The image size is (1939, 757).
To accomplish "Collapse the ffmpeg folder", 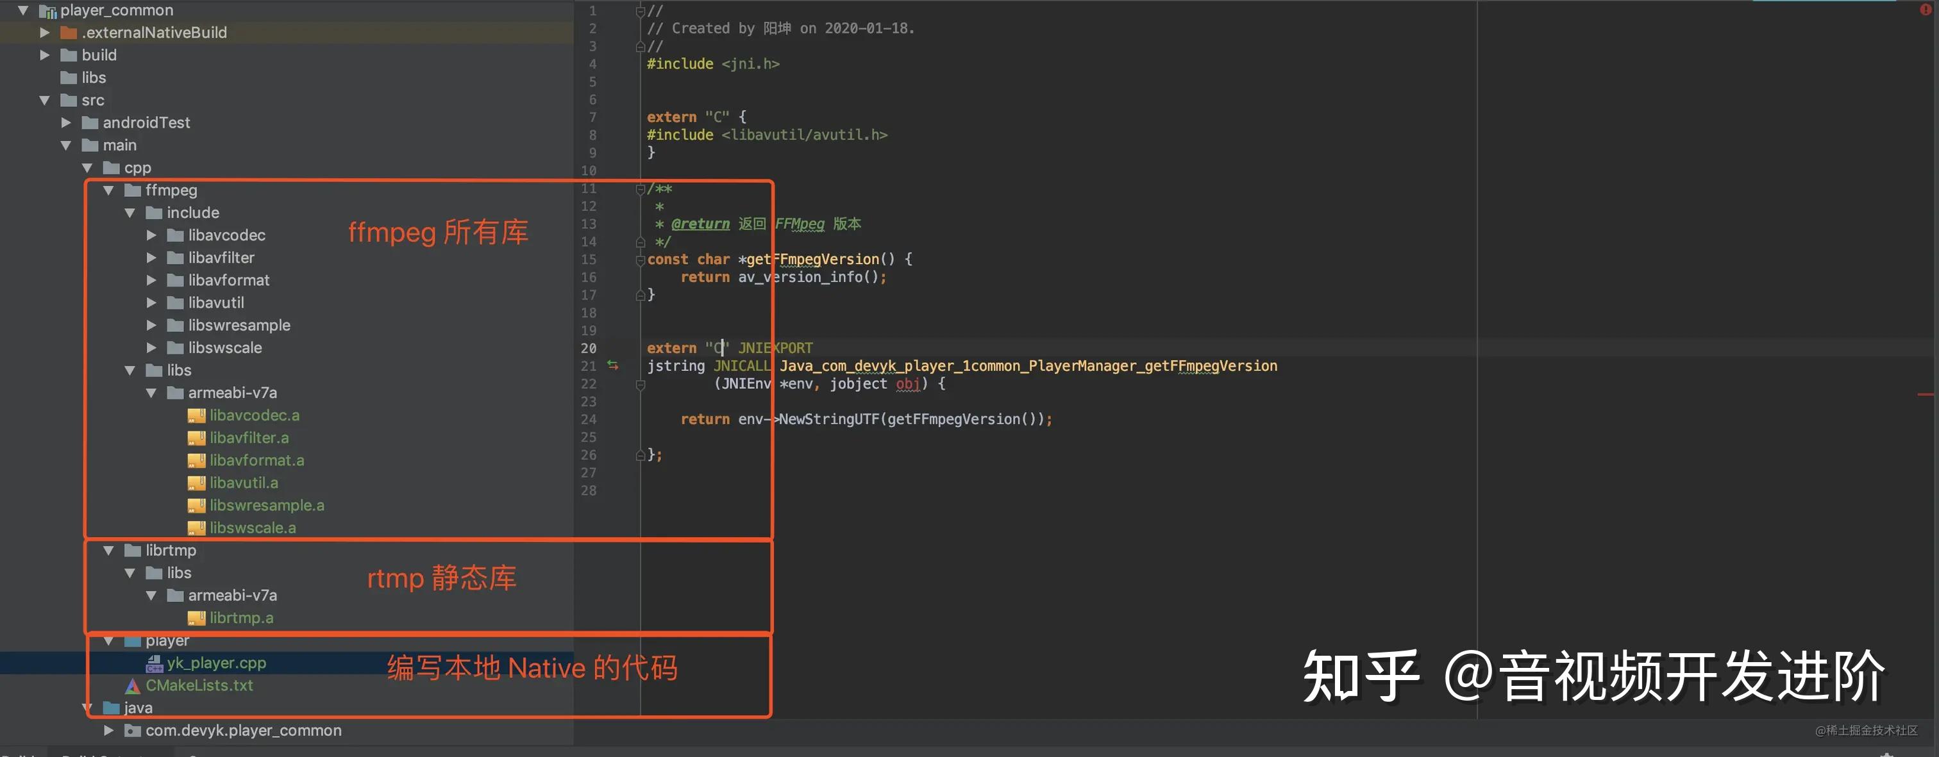I will [x=108, y=190].
